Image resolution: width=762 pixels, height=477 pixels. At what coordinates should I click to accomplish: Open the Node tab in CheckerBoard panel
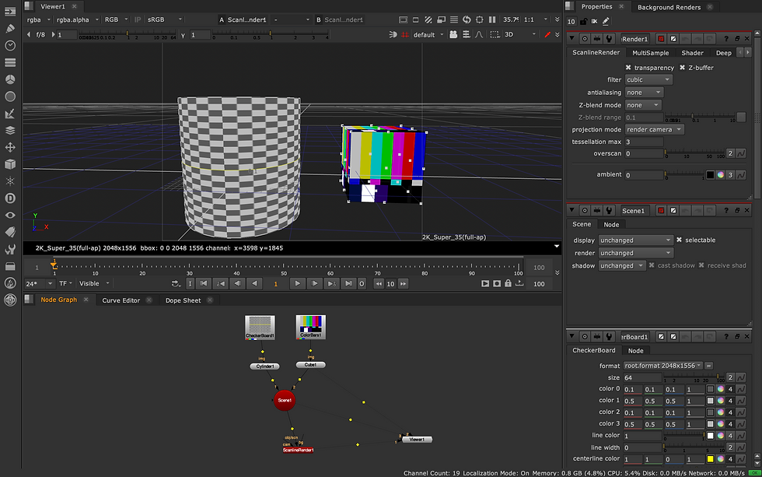(x=636, y=351)
